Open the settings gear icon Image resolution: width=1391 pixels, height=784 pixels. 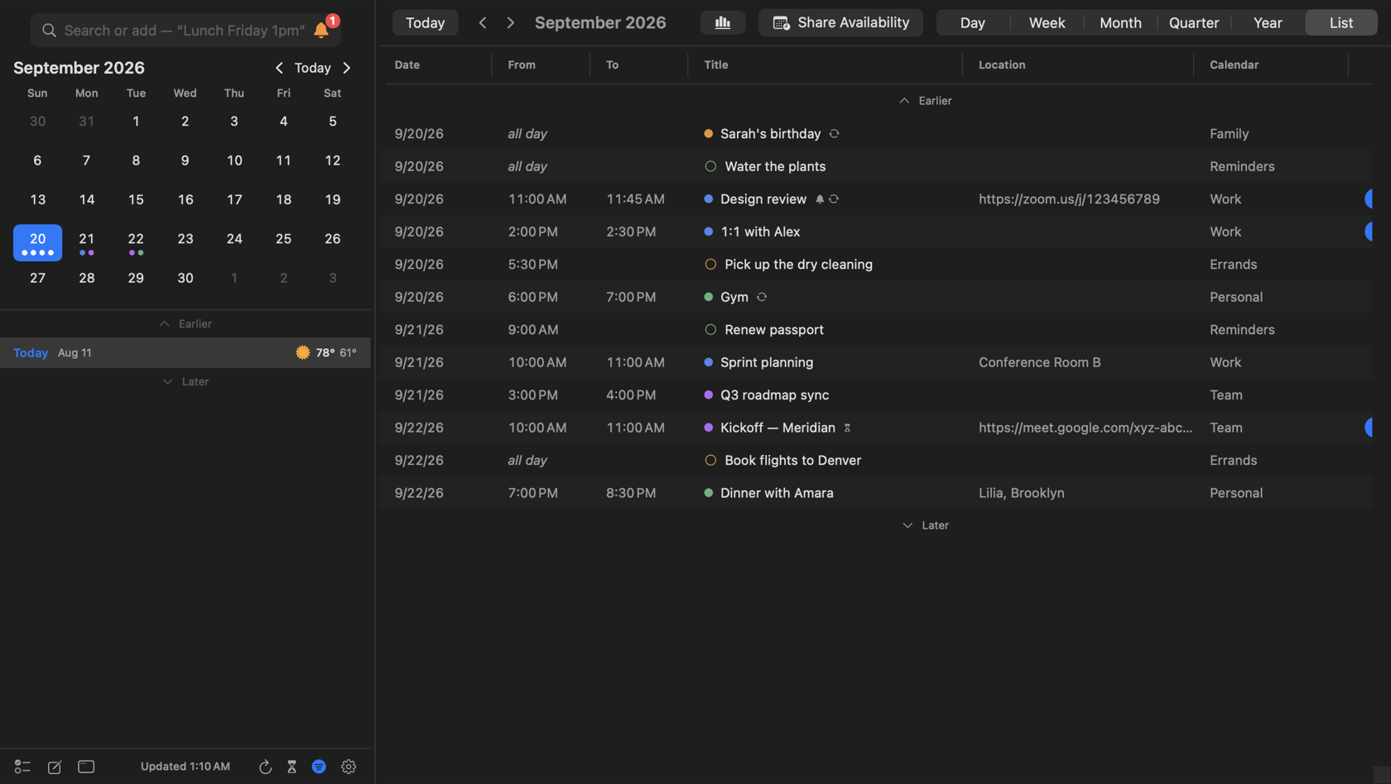pyautogui.click(x=349, y=767)
